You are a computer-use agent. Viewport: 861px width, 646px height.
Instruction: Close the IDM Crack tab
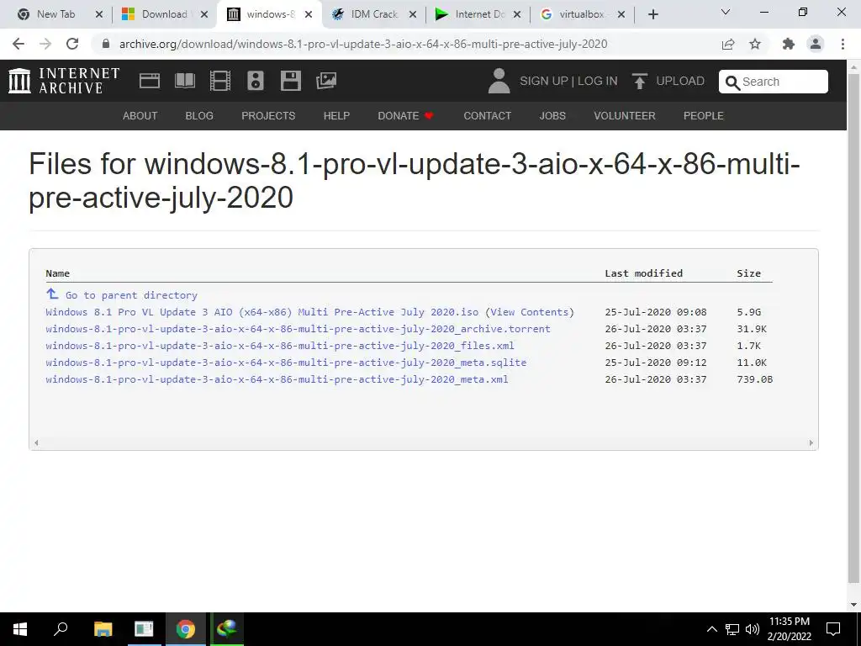413,14
